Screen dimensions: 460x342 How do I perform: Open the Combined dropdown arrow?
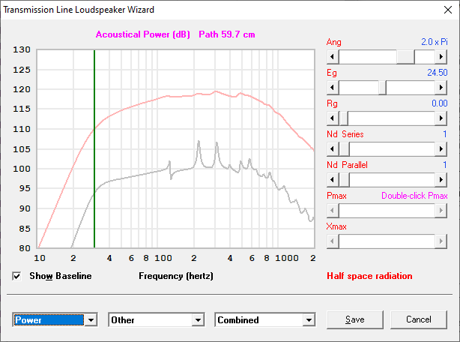pos(309,319)
